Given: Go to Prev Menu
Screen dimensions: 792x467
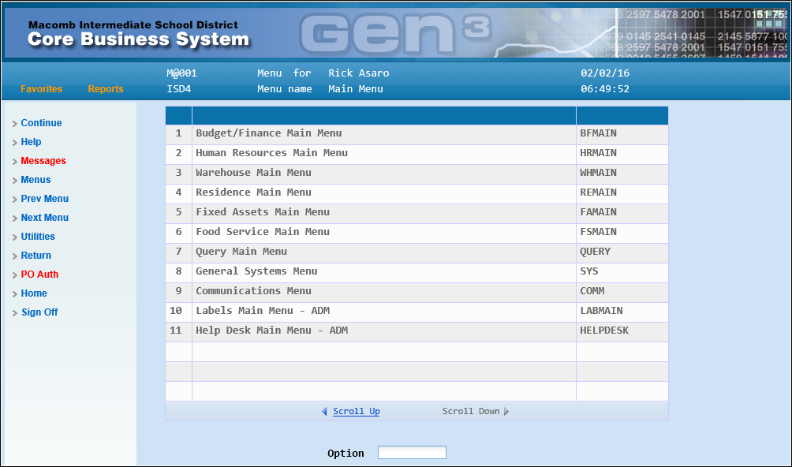Looking at the screenshot, I should [44, 199].
